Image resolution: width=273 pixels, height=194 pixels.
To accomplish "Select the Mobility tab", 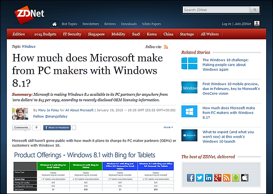I will click(x=118, y=34).
